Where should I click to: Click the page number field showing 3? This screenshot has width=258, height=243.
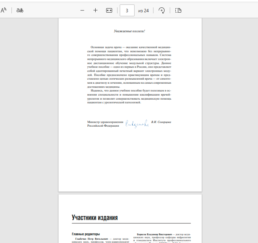(127, 10)
